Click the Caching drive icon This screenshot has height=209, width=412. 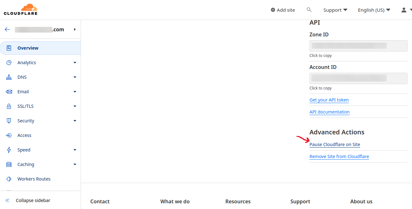pos(9,164)
